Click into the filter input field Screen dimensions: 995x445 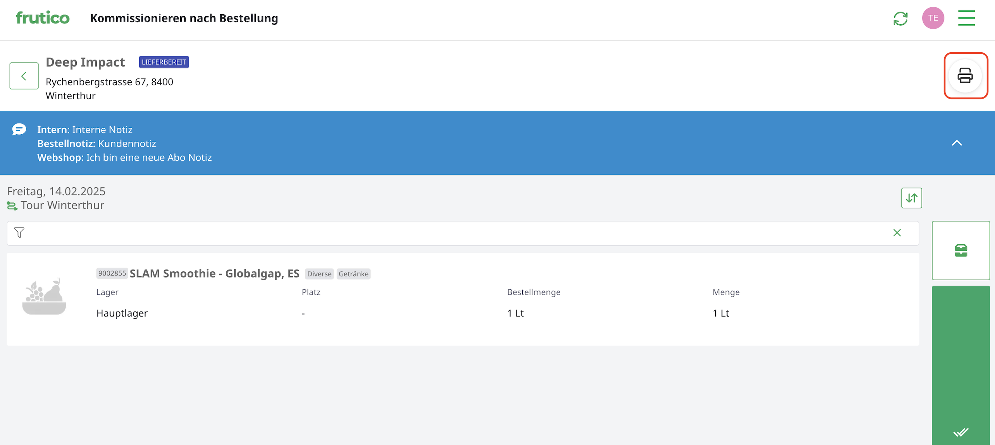pyautogui.click(x=457, y=233)
